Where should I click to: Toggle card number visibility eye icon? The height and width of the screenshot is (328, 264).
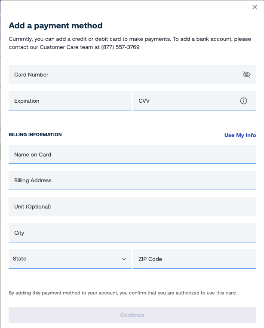(246, 74)
